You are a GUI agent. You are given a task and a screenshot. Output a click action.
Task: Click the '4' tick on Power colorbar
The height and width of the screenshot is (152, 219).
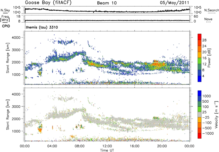(x=203, y=76)
